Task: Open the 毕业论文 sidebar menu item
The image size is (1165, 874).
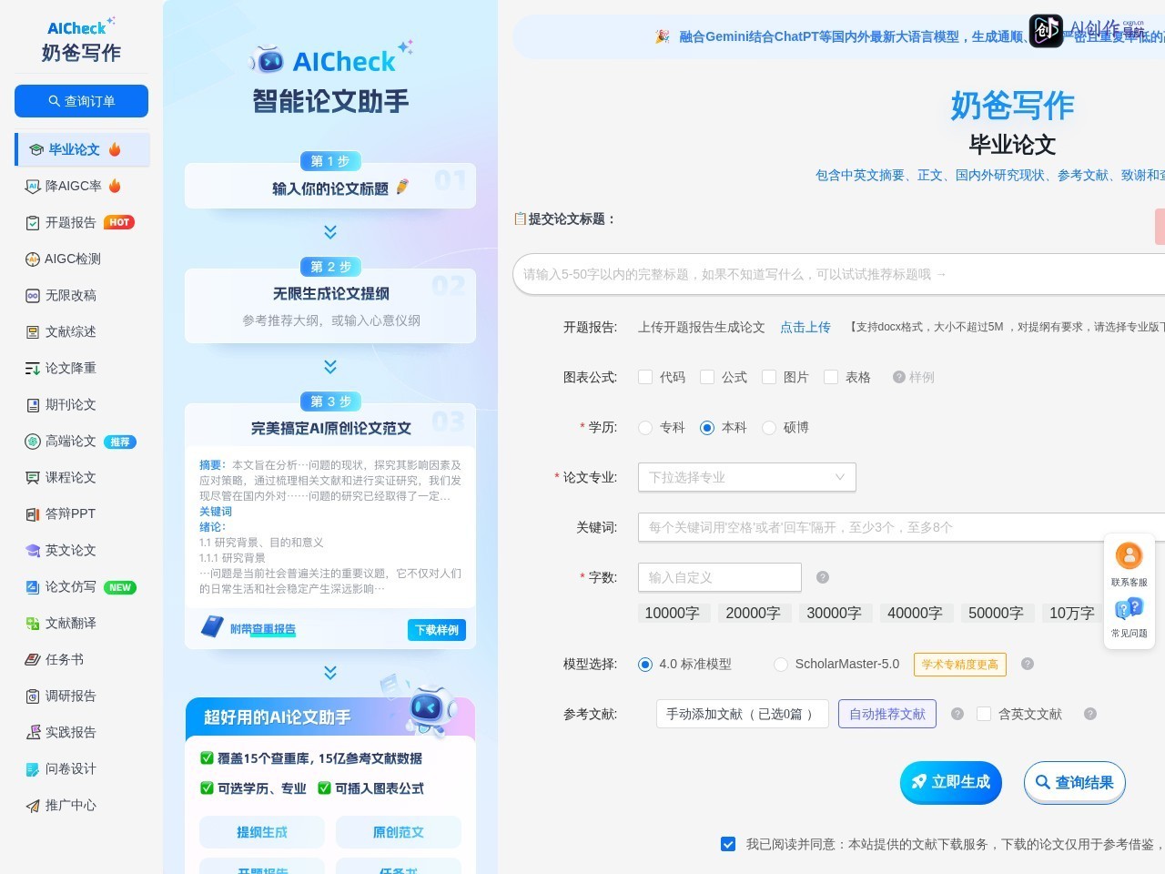Action: tap(82, 149)
